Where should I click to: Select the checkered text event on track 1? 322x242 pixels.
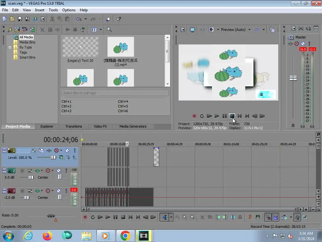(x=156, y=157)
